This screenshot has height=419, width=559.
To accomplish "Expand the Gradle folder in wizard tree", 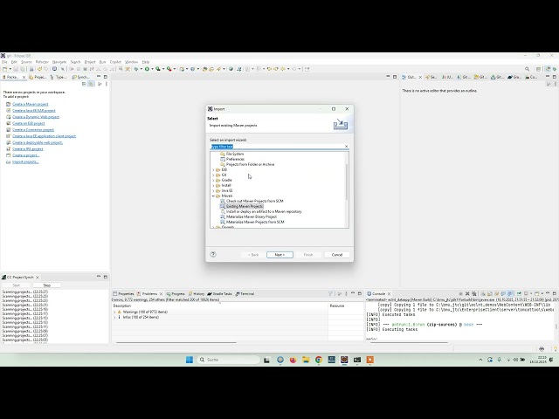I will [213, 181].
